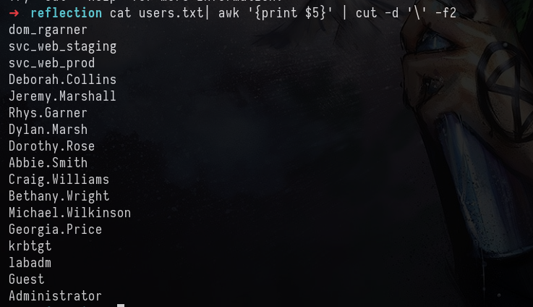The width and height of the screenshot is (533, 307).
Task: Select the Abbie.Smith line
Action: [x=48, y=163]
